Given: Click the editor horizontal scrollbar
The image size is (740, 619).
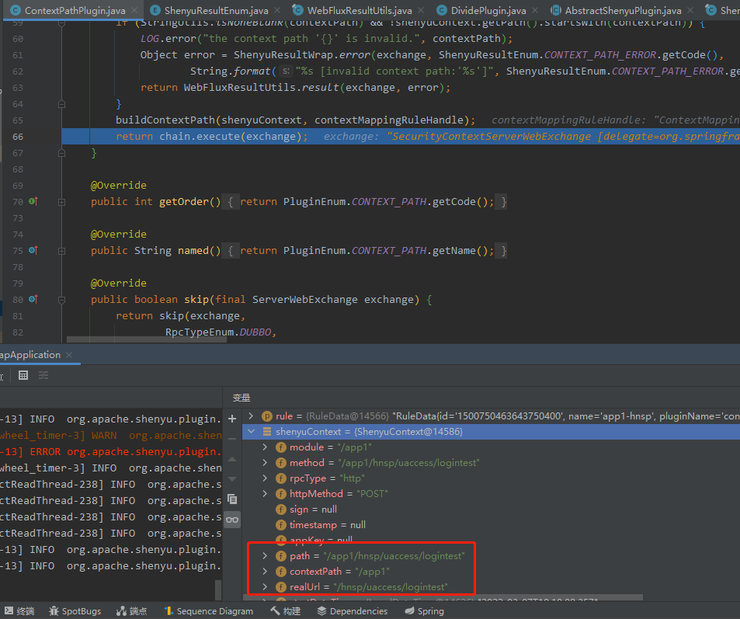Looking at the screenshot, I should click(146, 339).
